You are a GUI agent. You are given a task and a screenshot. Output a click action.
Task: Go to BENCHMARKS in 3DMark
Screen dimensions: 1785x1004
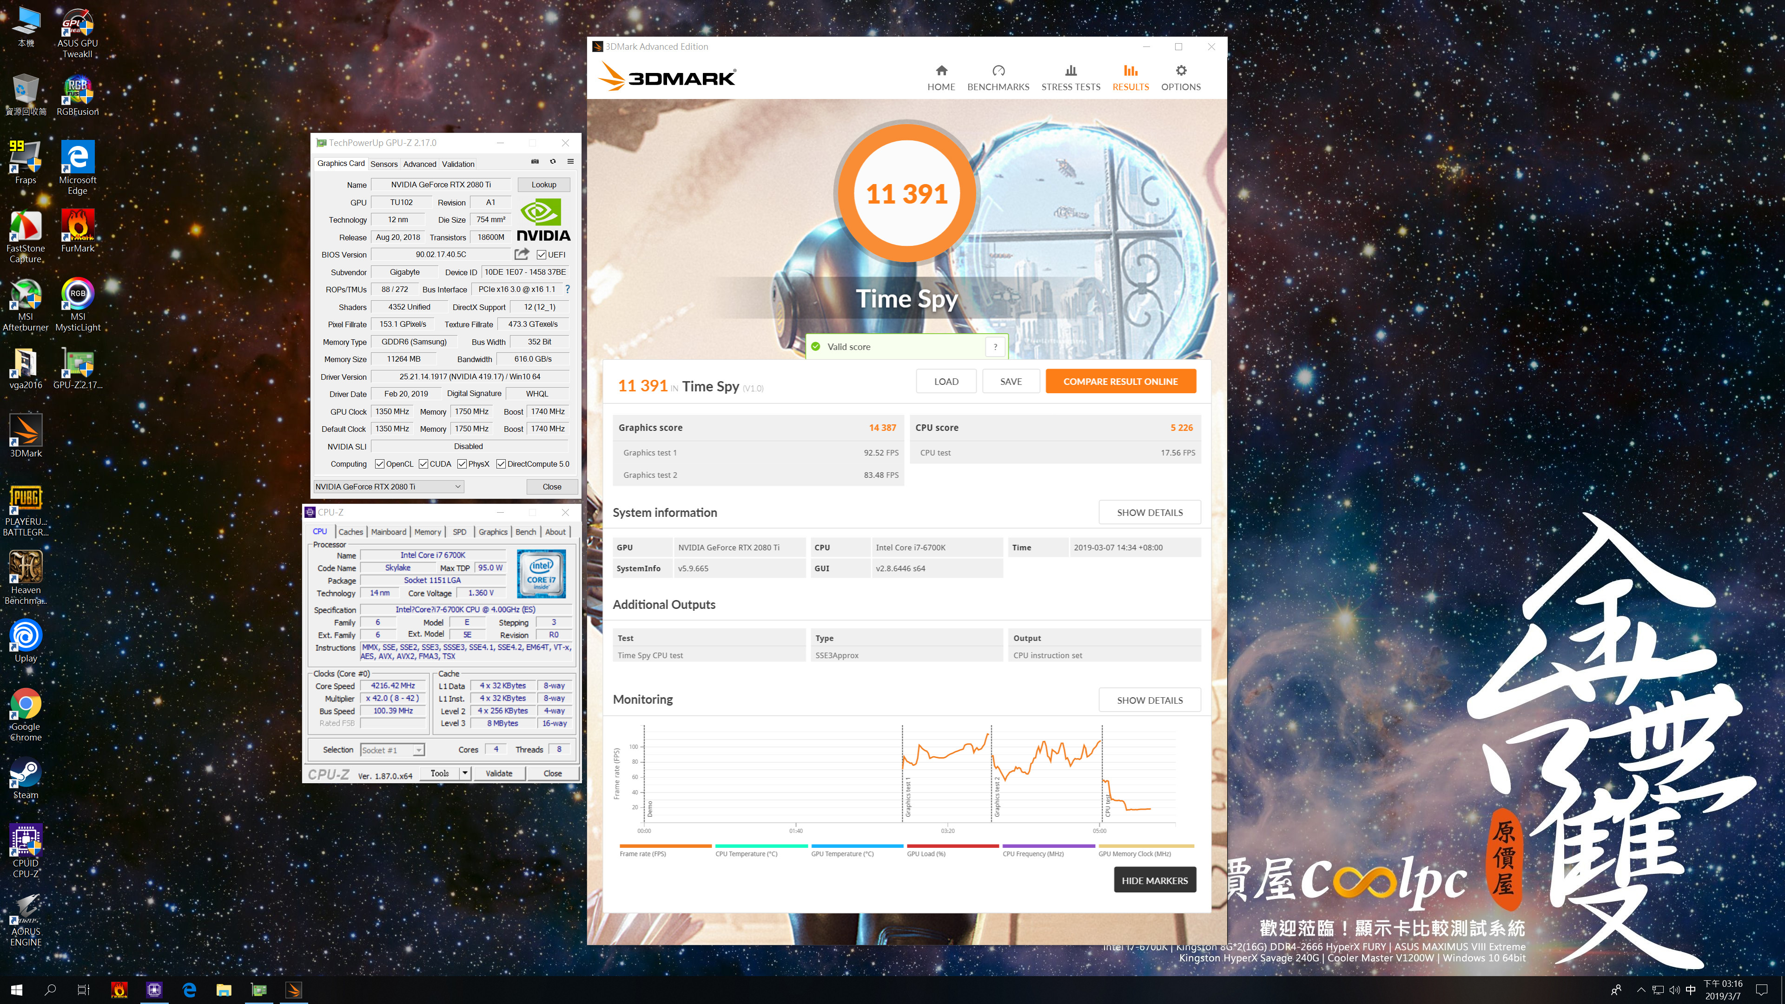click(998, 78)
